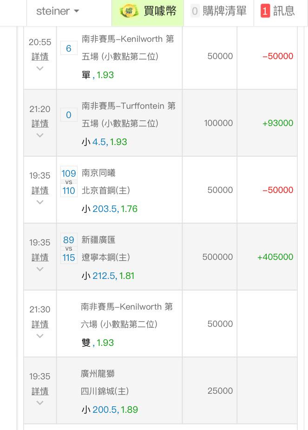Open 詳情 for 新疆廣匯 vs 遼寧本鋼
Screen dimensions: 308x430
(x=40, y=258)
